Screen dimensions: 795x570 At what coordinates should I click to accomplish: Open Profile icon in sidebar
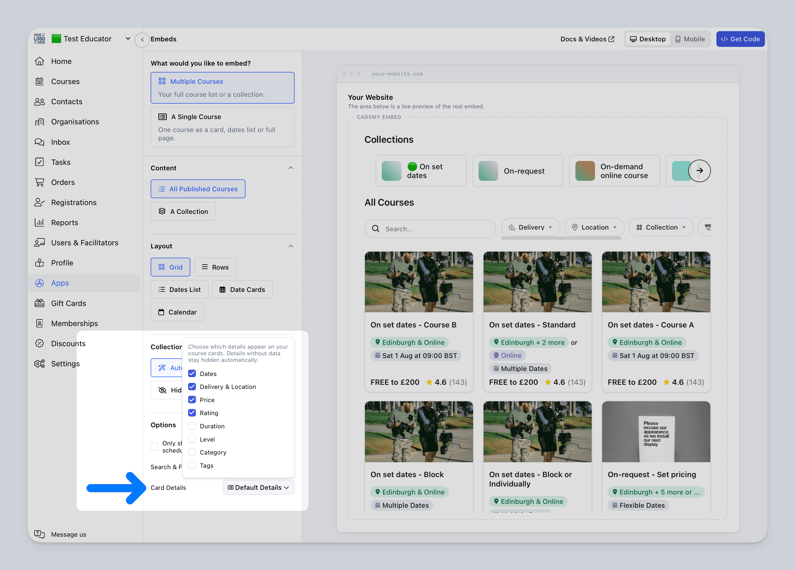(x=39, y=263)
